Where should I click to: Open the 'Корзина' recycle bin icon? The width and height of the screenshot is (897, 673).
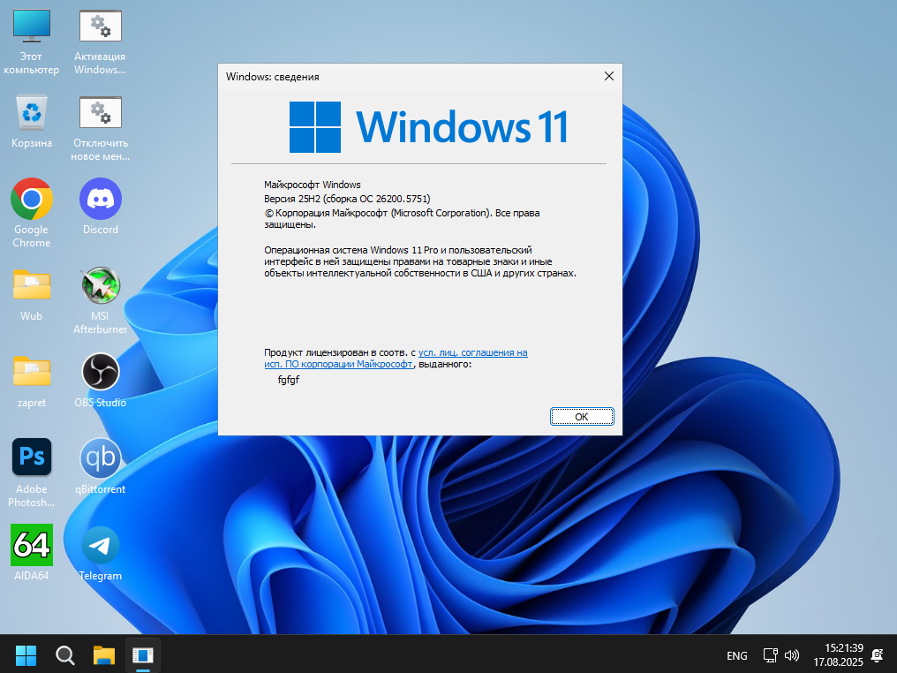point(32,121)
